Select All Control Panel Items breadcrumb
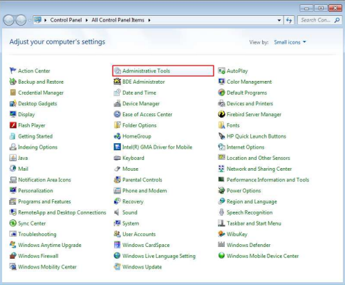Viewport: 345px width, 285px height. tap(118, 20)
